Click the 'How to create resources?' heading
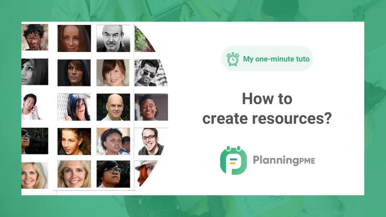This screenshot has height=217, width=386. (267, 108)
